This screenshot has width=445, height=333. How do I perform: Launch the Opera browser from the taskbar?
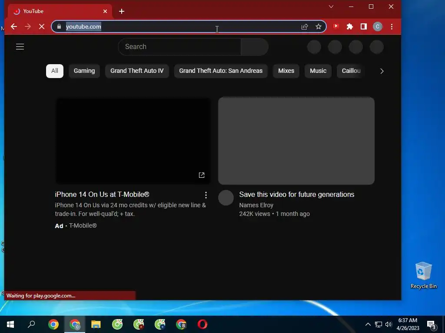[x=203, y=324]
